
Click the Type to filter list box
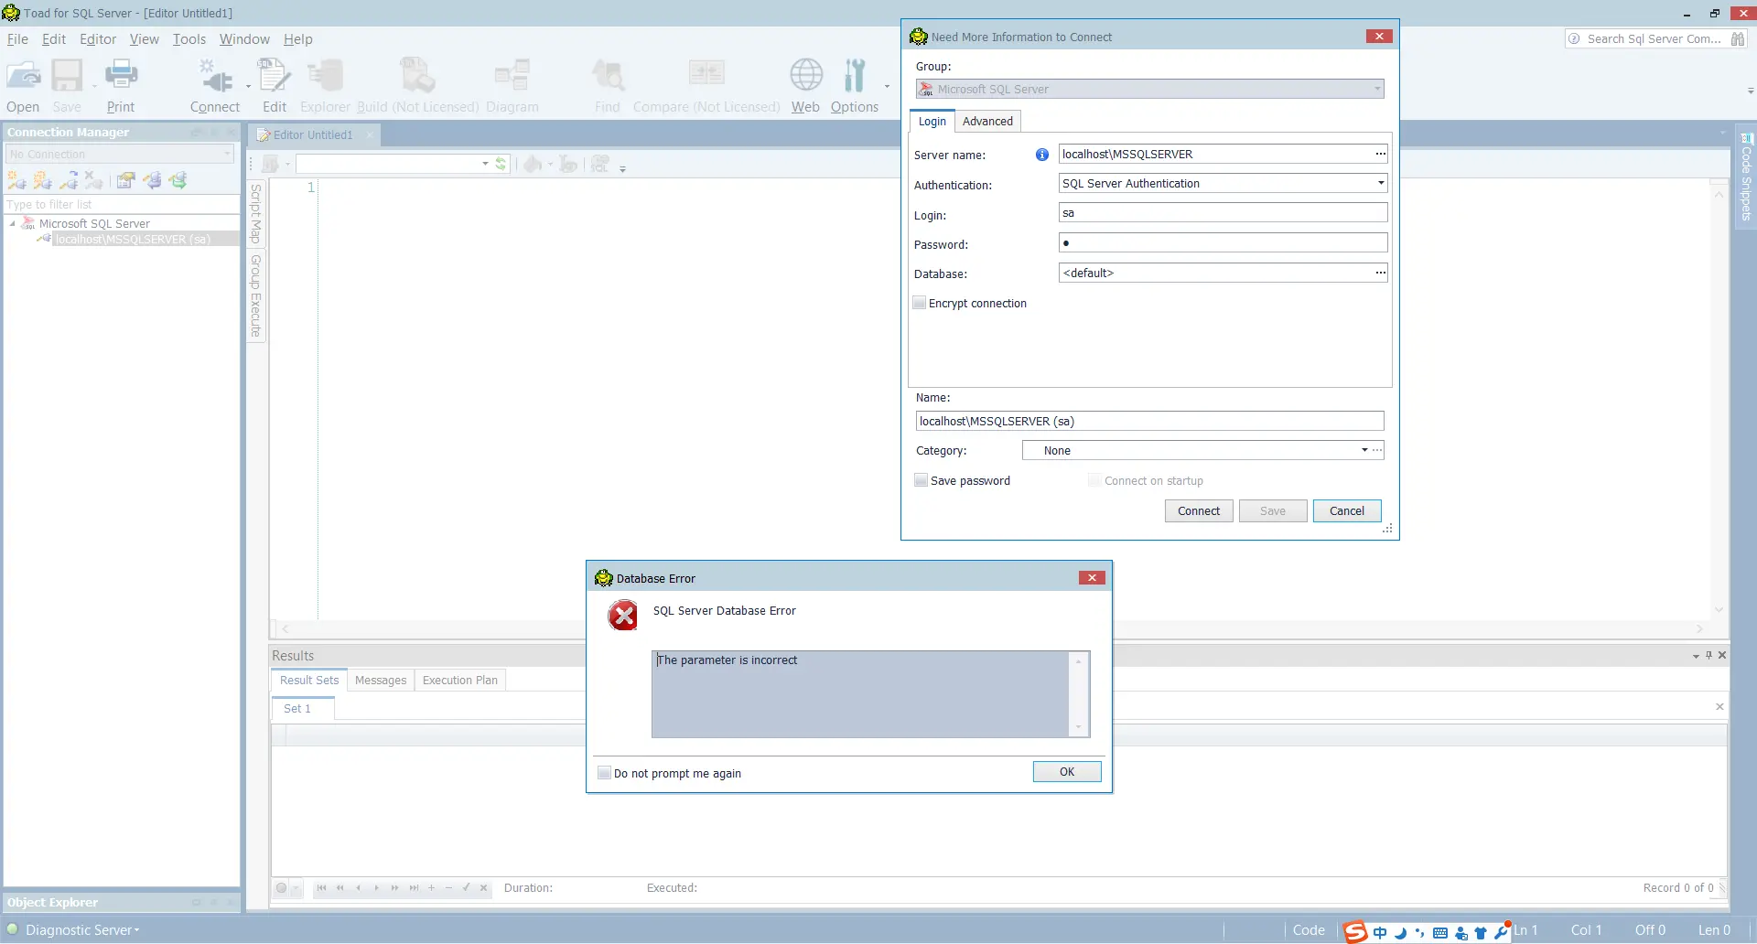click(121, 204)
